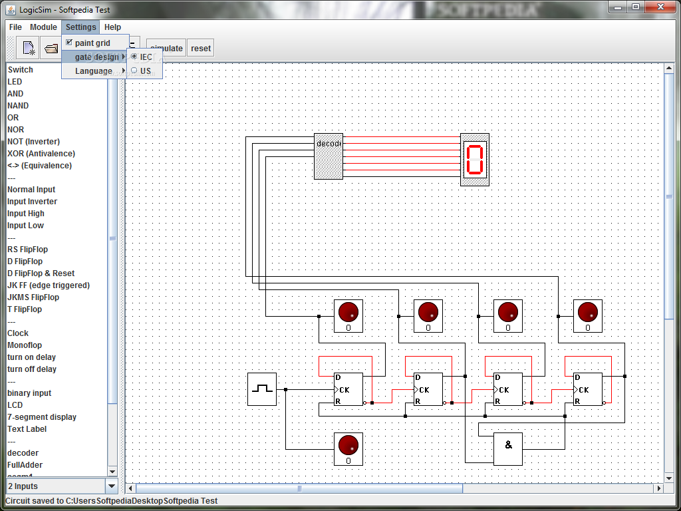Select the decoder component on canvas

pyautogui.click(x=329, y=156)
